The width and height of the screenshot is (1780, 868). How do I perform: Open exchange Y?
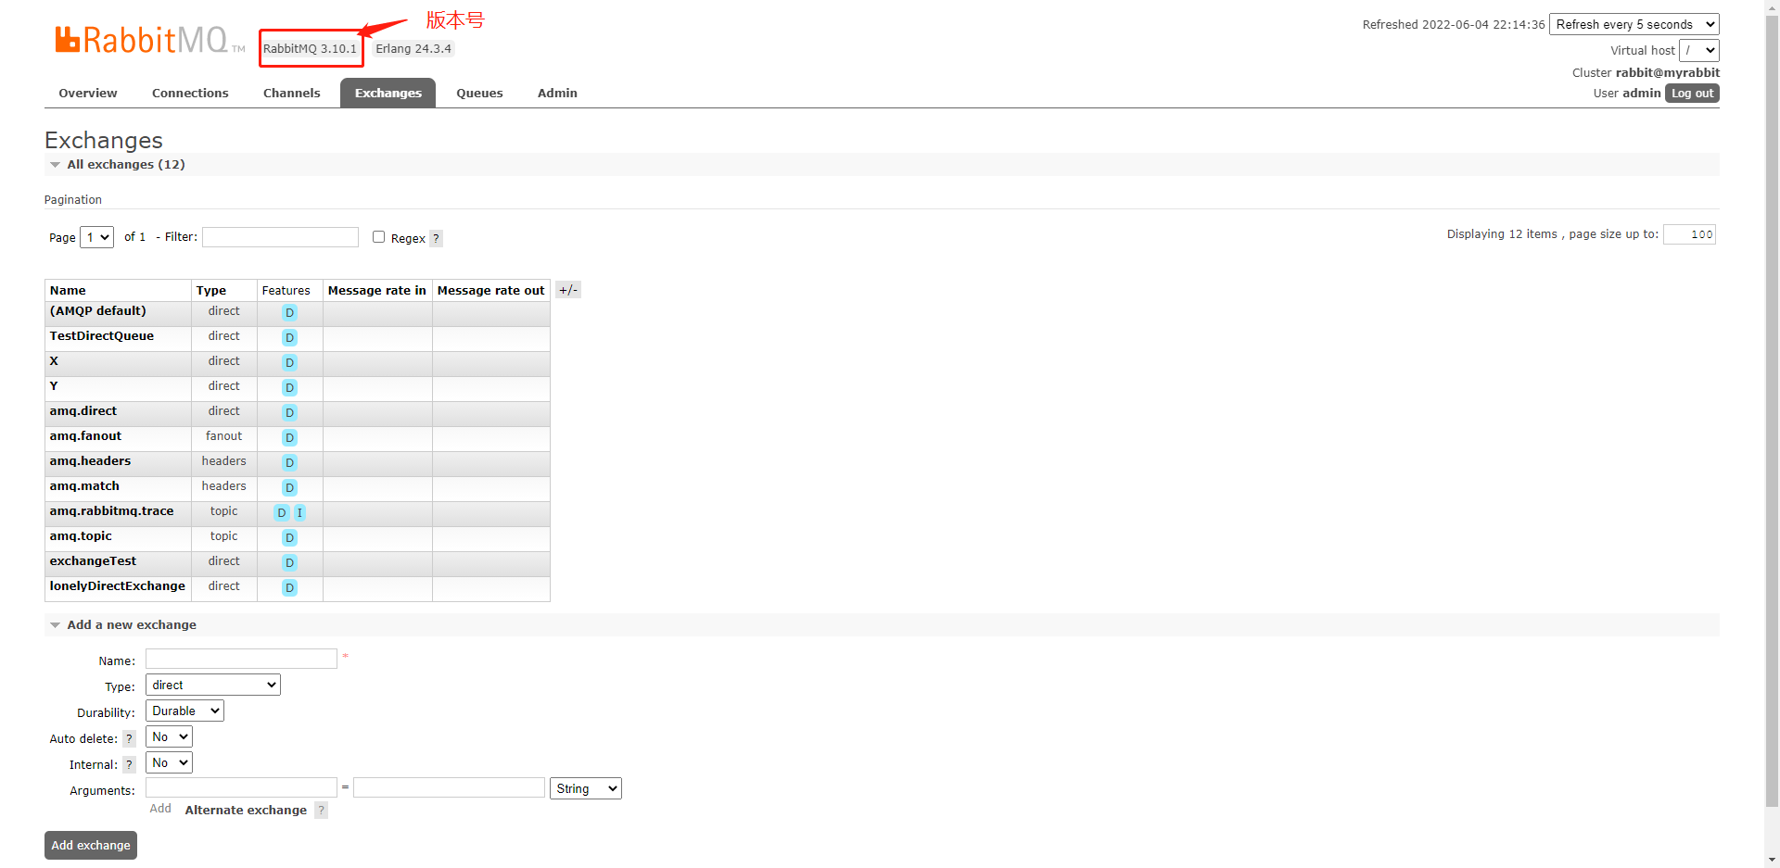[x=54, y=386]
